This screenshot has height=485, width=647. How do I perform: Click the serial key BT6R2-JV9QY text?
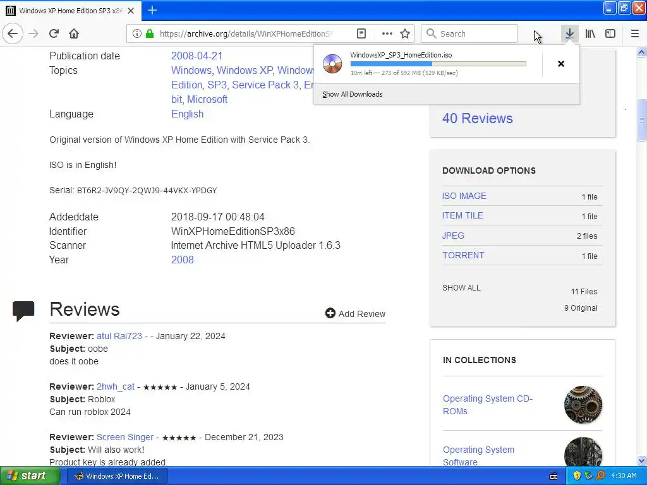coord(147,191)
